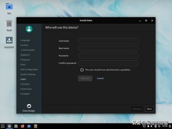
Task: Enable administrative capabilities checkbox
Action: point(82,70)
